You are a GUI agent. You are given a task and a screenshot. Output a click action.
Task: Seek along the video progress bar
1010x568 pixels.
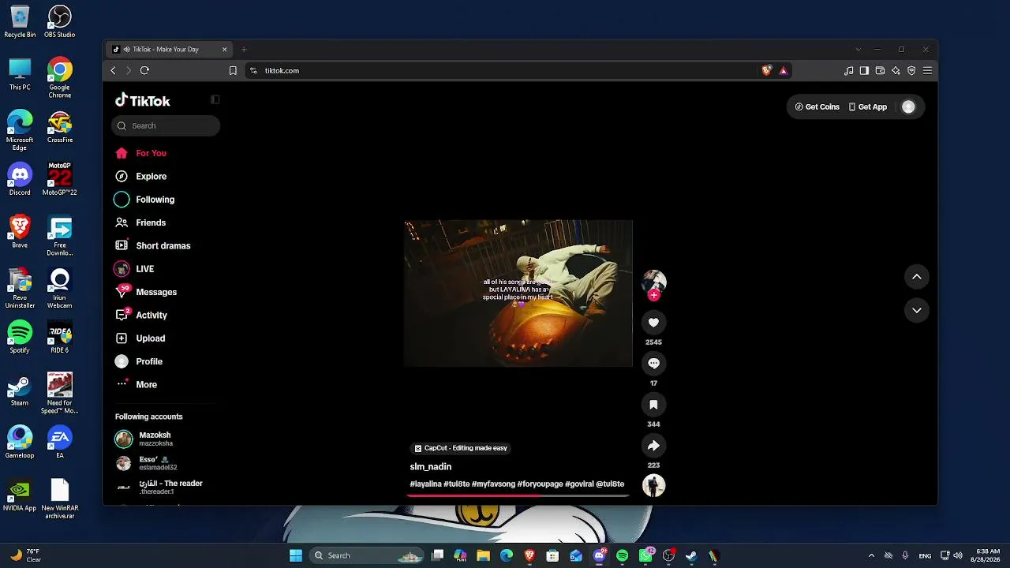click(518, 495)
